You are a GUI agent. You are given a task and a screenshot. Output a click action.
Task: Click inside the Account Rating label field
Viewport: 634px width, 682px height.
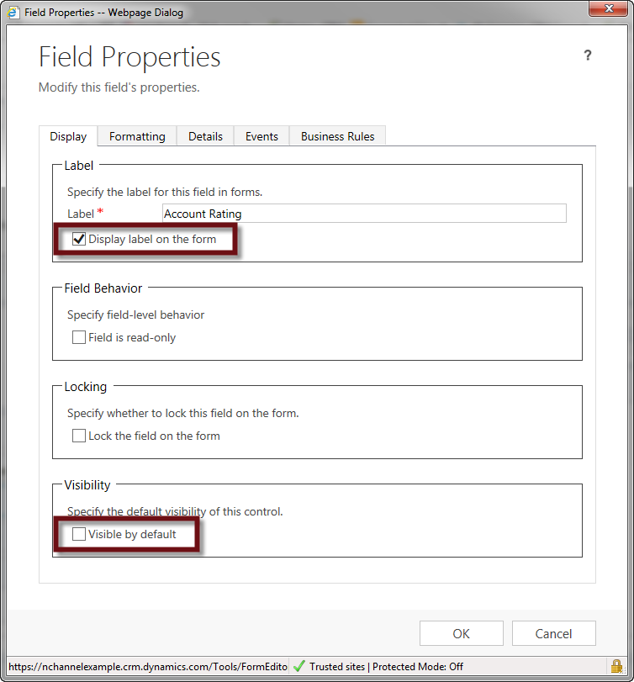point(362,213)
